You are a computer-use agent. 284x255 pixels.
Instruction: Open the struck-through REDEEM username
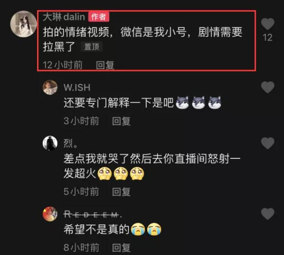(93, 215)
